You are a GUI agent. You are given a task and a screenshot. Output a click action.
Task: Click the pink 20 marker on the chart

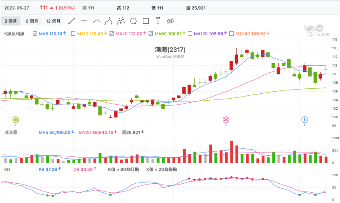226,120
